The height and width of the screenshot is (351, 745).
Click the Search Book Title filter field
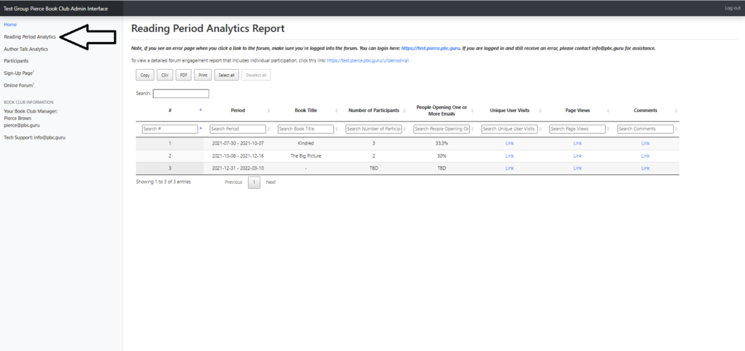(306, 129)
